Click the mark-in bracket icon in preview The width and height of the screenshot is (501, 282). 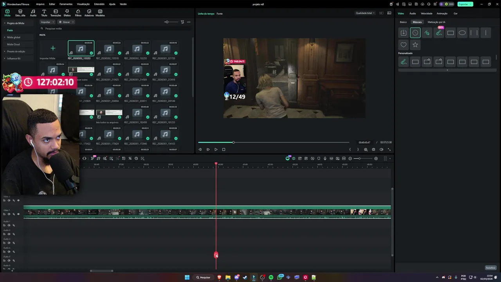pos(350,149)
